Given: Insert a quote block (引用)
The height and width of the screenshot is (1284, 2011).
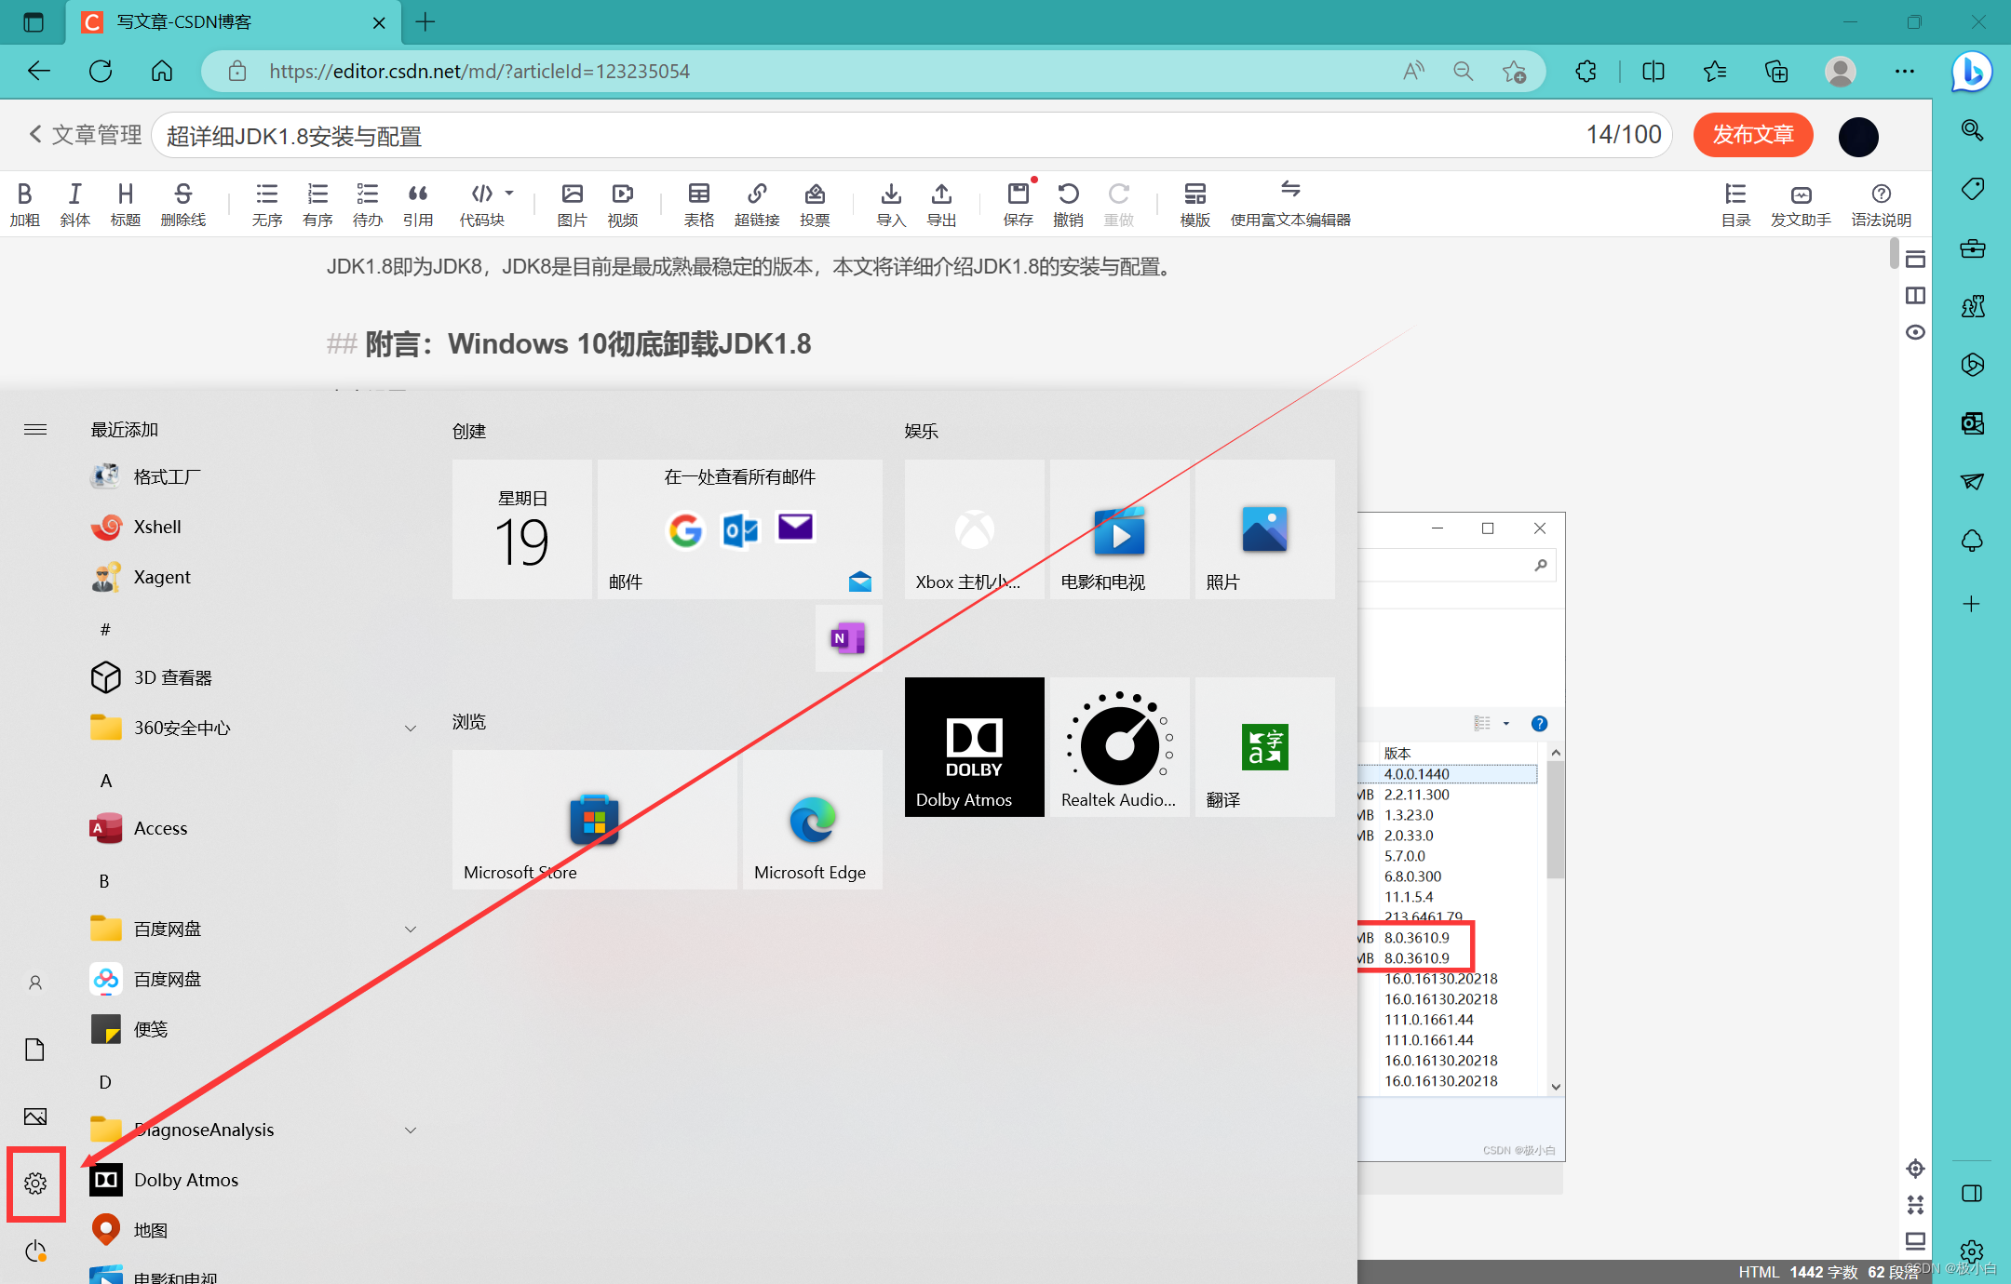Looking at the screenshot, I should point(418,205).
